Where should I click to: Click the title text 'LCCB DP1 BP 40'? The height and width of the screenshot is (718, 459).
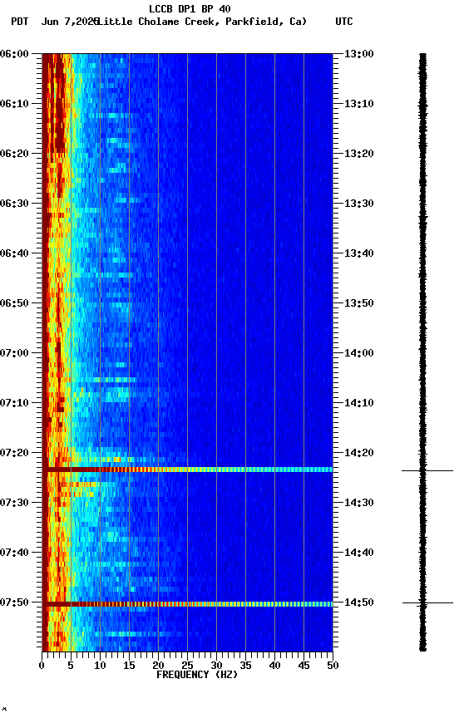pyautogui.click(x=190, y=8)
